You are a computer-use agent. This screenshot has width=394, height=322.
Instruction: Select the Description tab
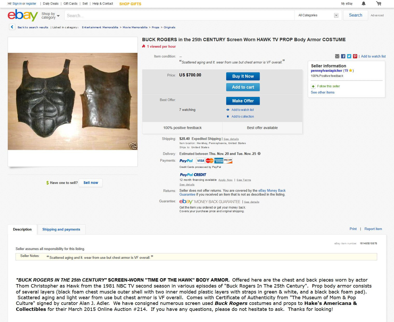pos(22,229)
